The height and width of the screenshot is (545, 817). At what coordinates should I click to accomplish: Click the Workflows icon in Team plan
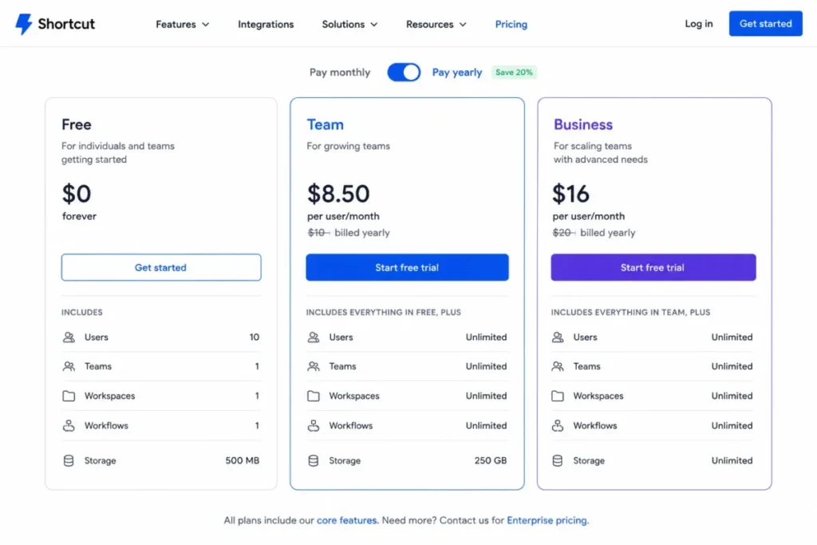click(x=313, y=425)
